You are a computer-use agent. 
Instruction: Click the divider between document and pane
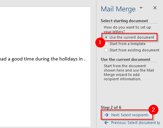coord(96,64)
